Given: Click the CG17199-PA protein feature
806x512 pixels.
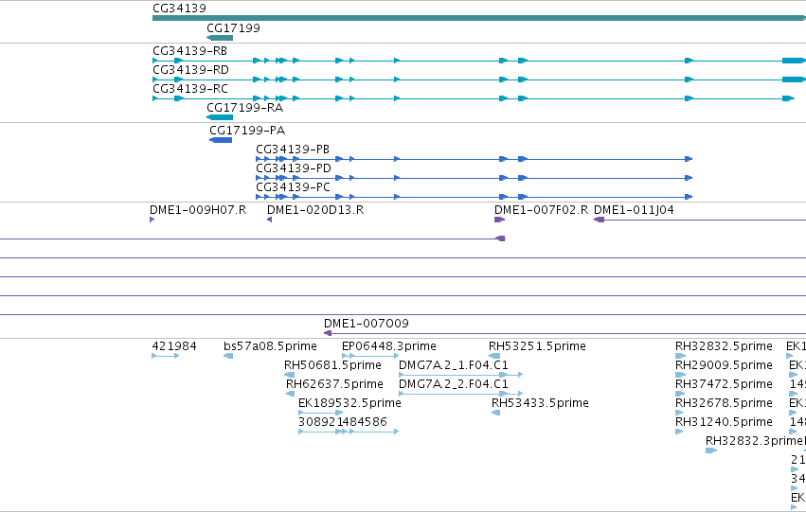Looking at the screenshot, I should (x=221, y=140).
